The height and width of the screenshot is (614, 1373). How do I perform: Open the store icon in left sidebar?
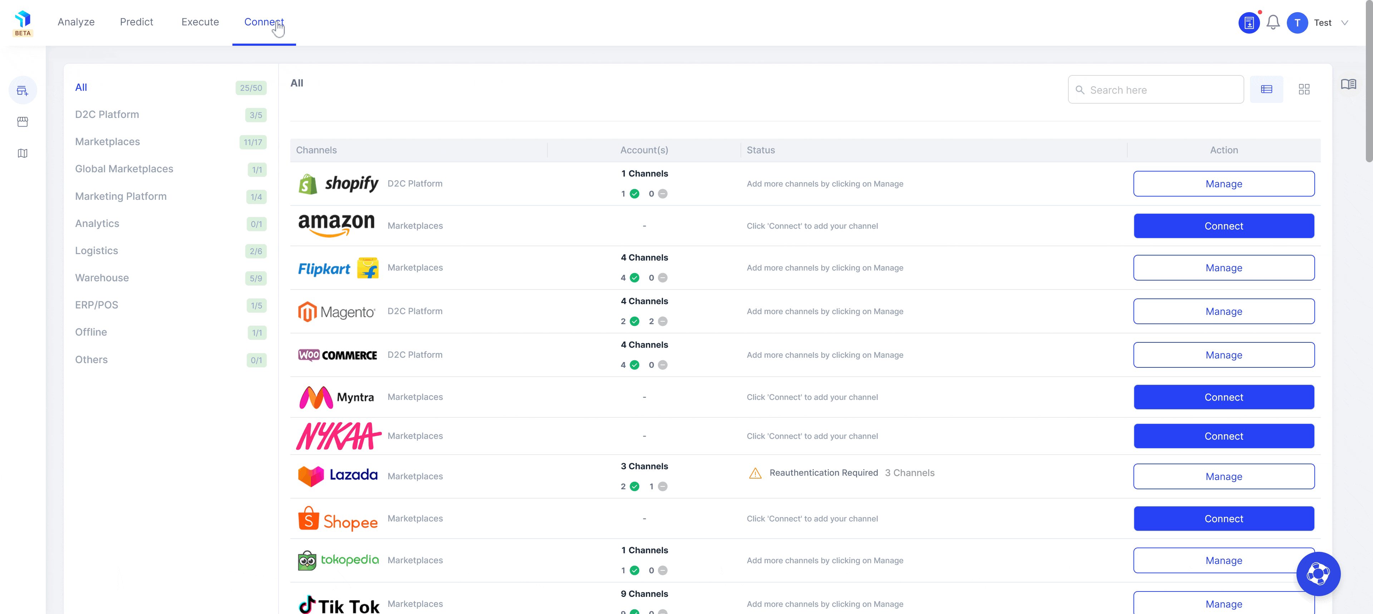[23, 122]
